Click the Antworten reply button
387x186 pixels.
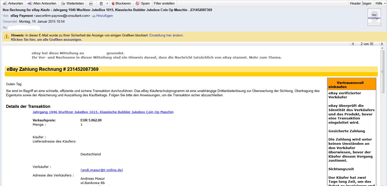(13, 4)
